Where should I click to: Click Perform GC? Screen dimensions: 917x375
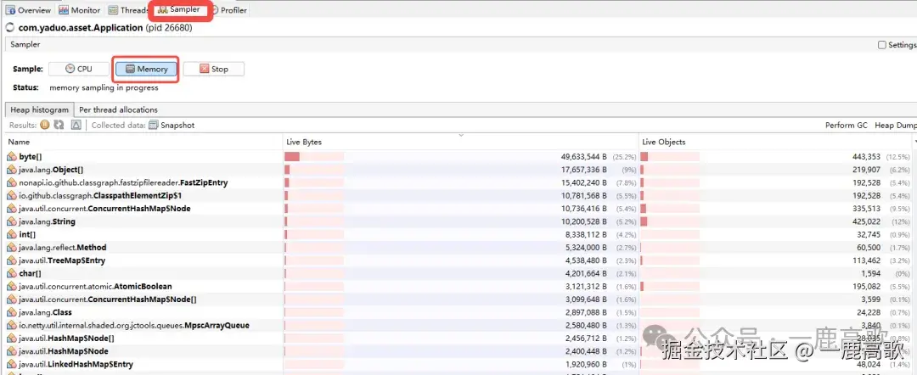pos(847,125)
